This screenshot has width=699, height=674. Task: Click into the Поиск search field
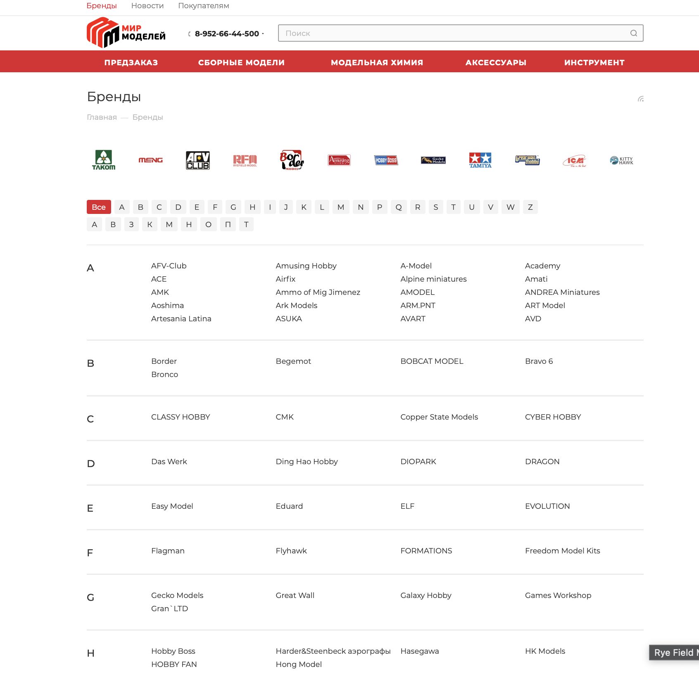(x=454, y=33)
